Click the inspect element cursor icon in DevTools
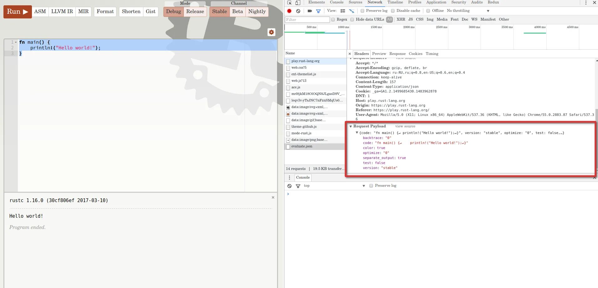This screenshot has height=288, width=598. pos(289,2)
